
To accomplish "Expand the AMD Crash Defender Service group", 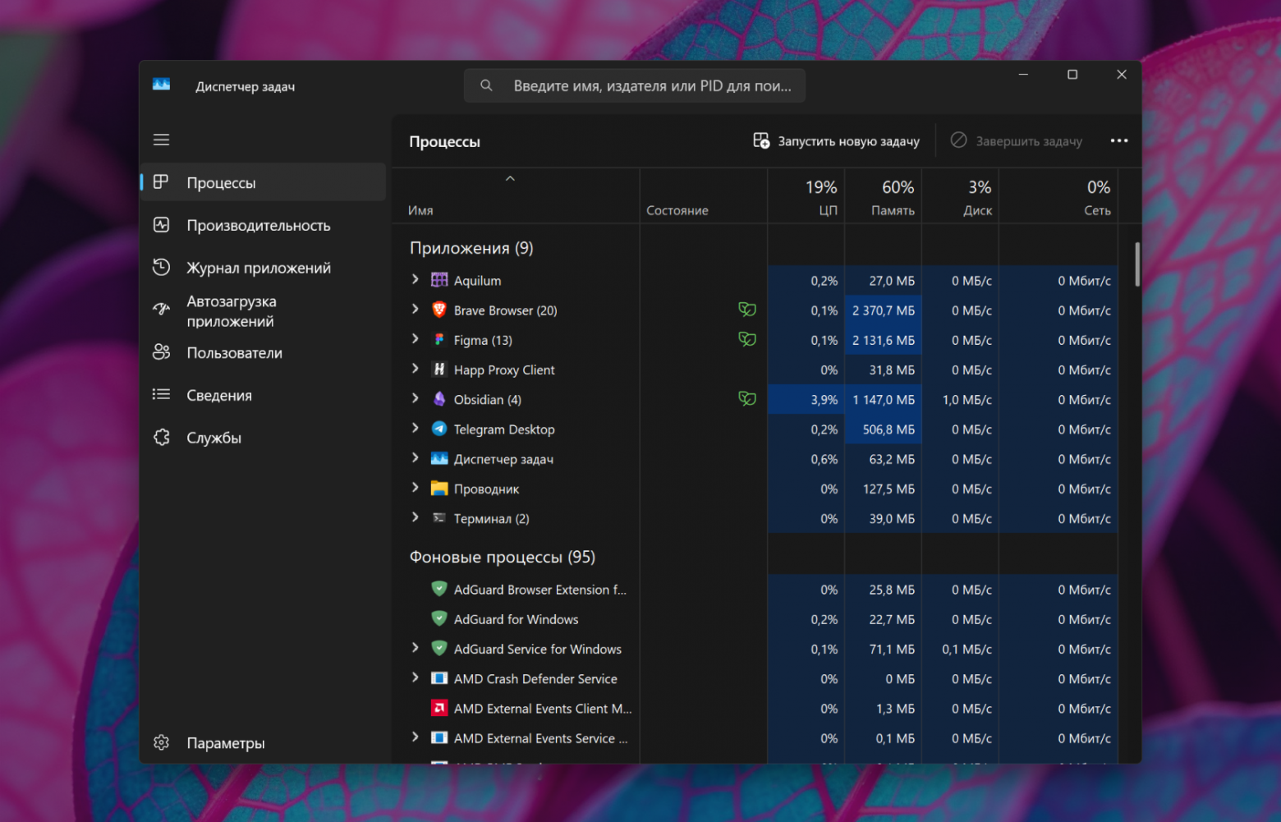I will click(x=415, y=678).
